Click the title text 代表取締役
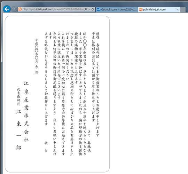The width and height of the screenshot is (188, 174). coord(18,97)
